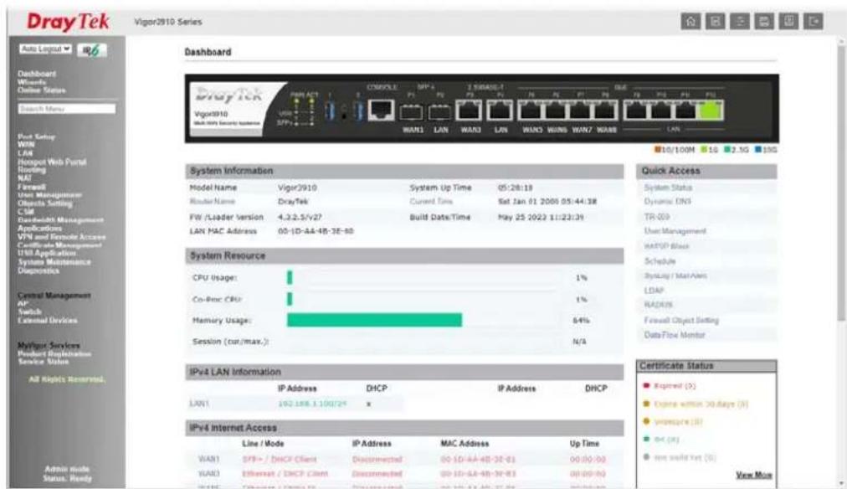Expand User Management in sidebar
The image size is (847, 489).
tap(49, 194)
